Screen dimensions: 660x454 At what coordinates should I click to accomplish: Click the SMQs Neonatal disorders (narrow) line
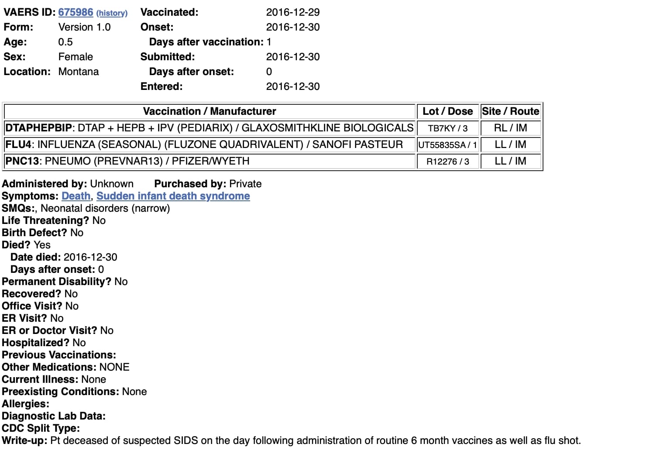(x=86, y=208)
